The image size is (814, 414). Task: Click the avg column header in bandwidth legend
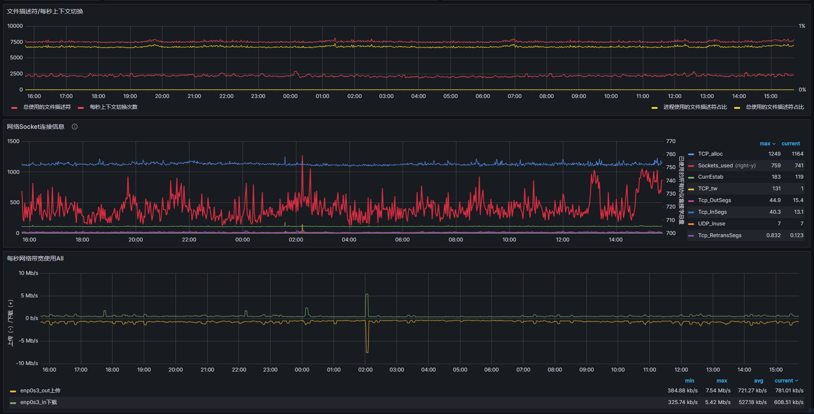[x=758, y=381]
